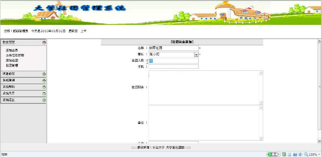
Task: Expand 系统查询 using its green arrow icon
Action: pyautogui.click(x=44, y=81)
